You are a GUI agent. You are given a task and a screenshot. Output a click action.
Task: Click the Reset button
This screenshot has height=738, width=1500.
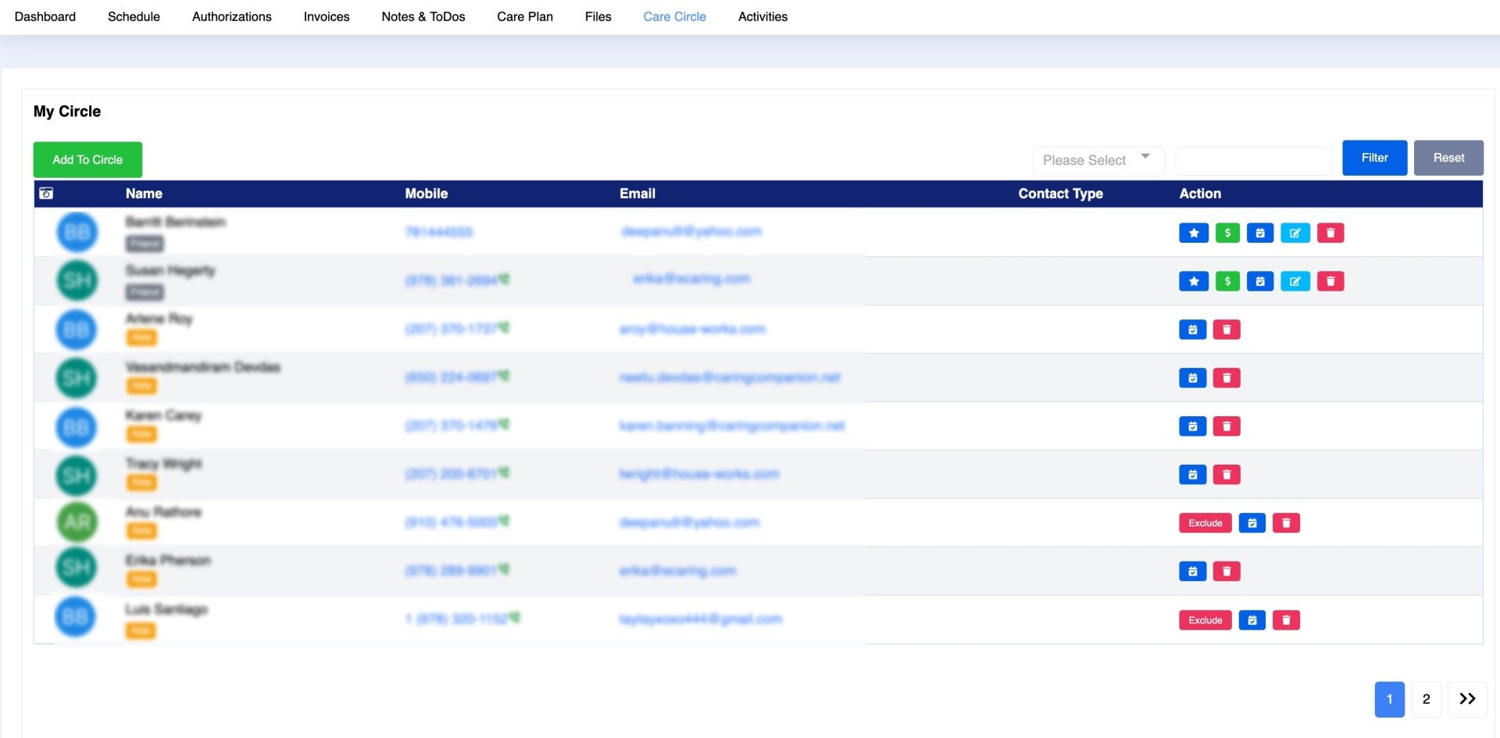click(x=1448, y=158)
